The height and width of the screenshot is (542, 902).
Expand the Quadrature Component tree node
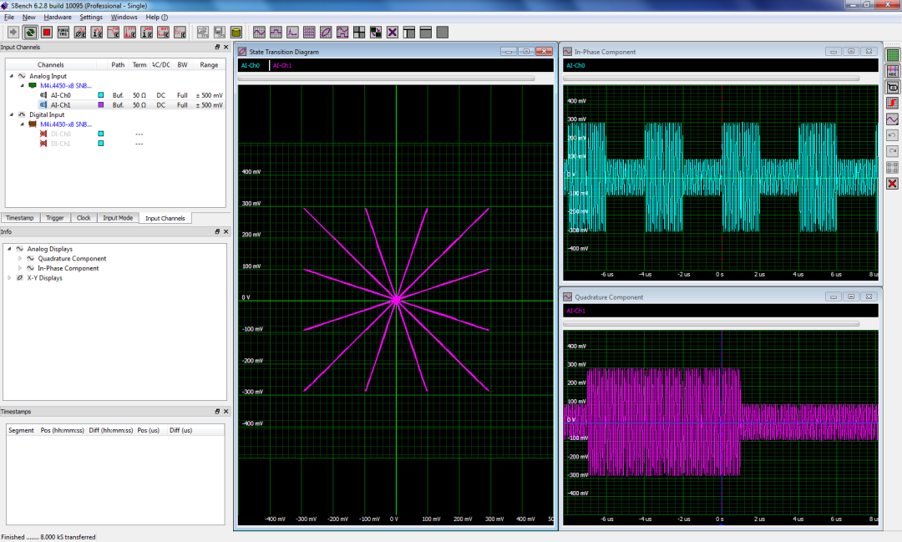point(21,259)
